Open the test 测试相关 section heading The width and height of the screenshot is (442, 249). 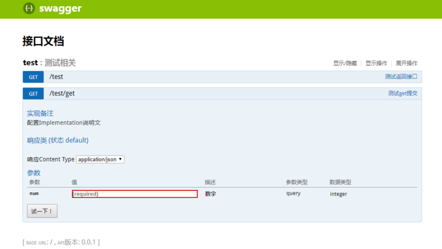(x=50, y=63)
